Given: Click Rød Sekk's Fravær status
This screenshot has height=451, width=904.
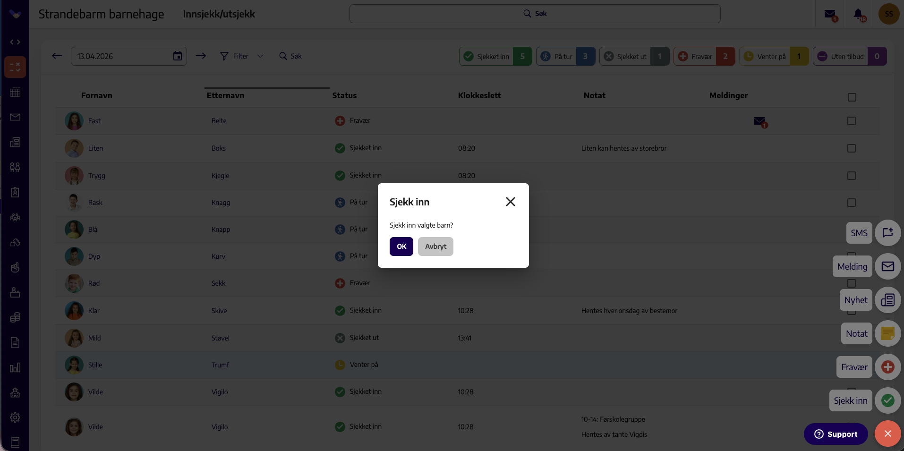Looking at the screenshot, I should point(353,283).
